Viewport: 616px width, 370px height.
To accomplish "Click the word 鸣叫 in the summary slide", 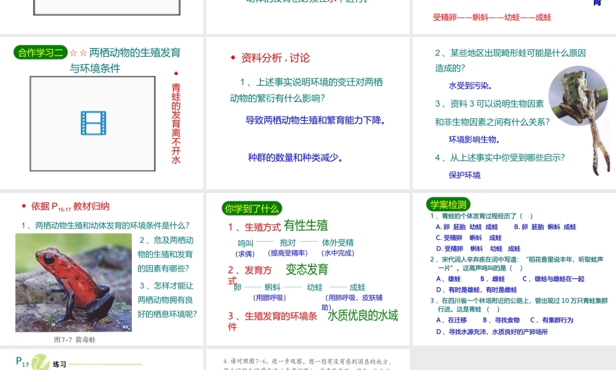I will [x=246, y=244].
